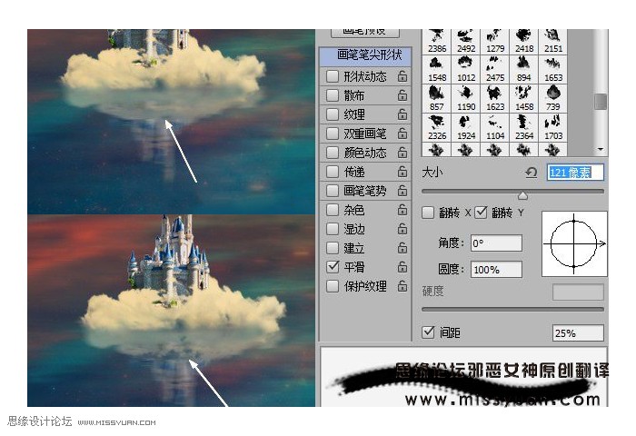Toggle lock icon for 散布
The height and width of the screenshot is (436, 636).
402,95
